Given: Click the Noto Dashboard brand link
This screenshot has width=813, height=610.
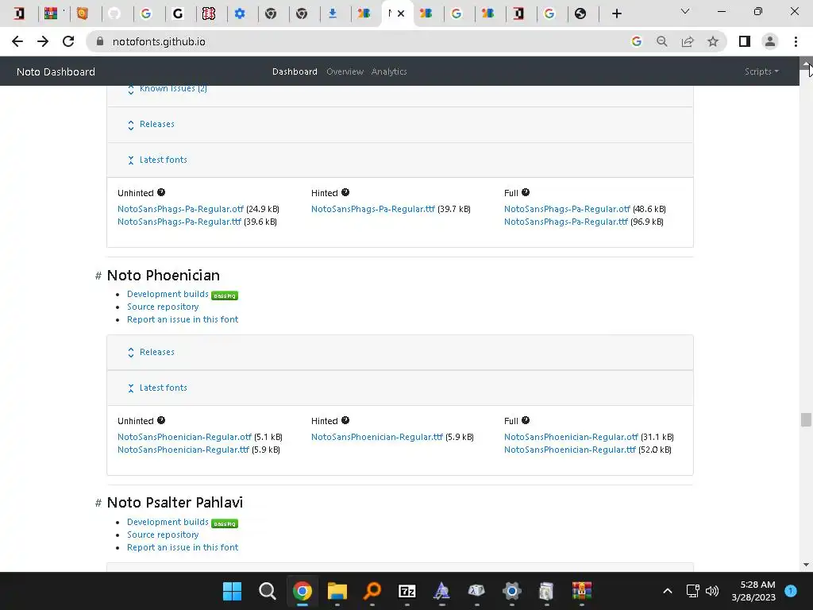Looking at the screenshot, I should coord(56,71).
